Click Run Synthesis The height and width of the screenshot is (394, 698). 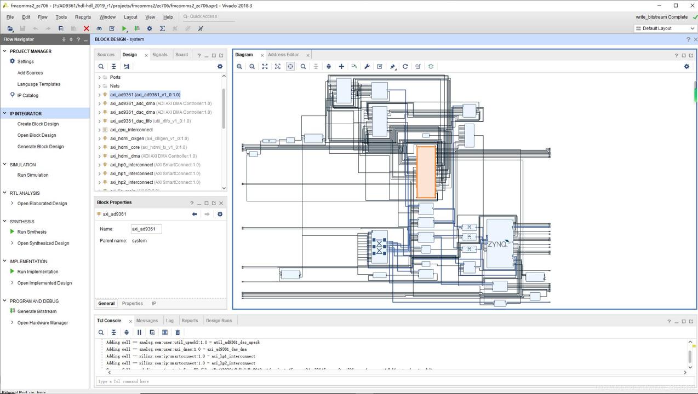(x=32, y=232)
